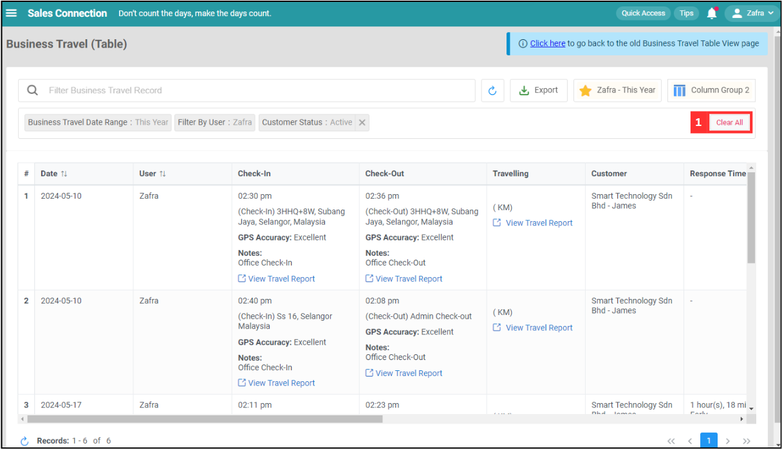Clear all applied filters
The image size is (782, 450).
point(729,122)
